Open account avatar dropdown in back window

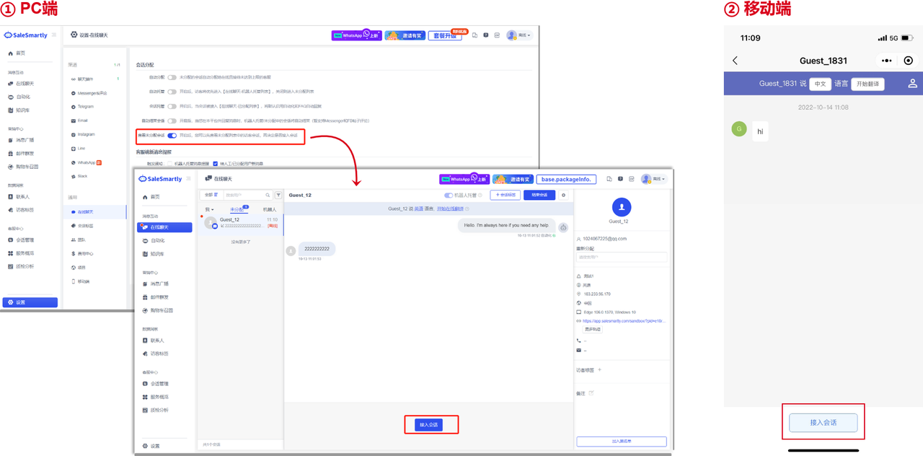click(518, 35)
